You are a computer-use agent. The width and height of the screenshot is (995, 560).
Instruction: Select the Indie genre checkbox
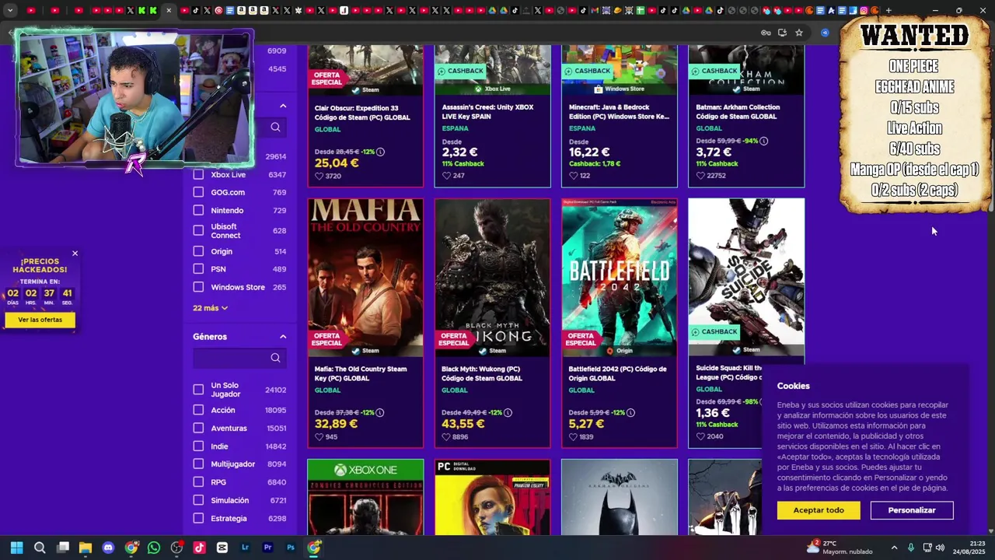(198, 446)
